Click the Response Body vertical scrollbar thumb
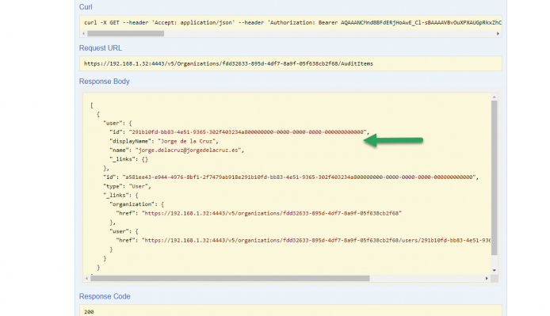Screen dimensions: 550x316 pos(495,178)
